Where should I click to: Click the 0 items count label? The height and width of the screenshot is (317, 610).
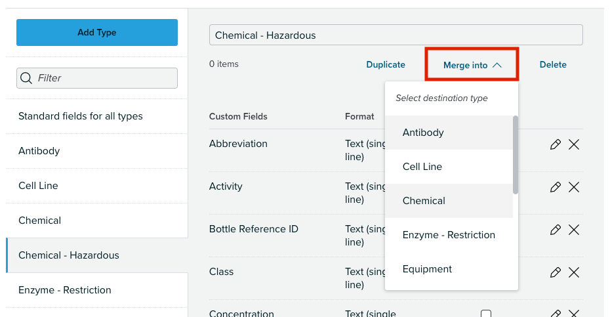point(224,64)
